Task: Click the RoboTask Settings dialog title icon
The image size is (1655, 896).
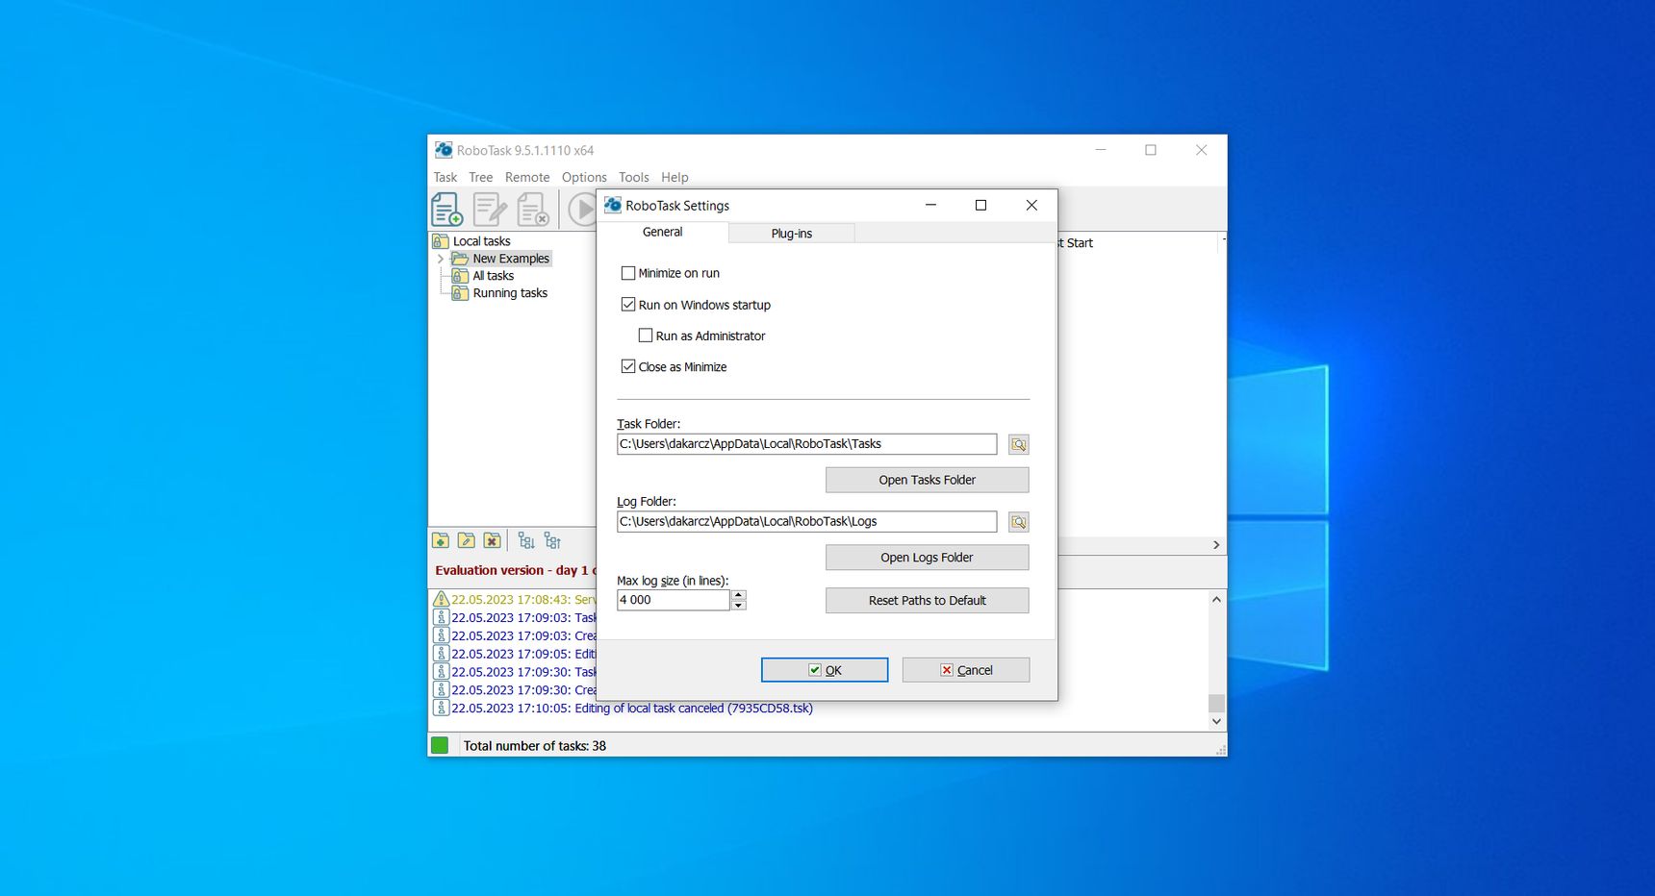Action: (x=613, y=205)
